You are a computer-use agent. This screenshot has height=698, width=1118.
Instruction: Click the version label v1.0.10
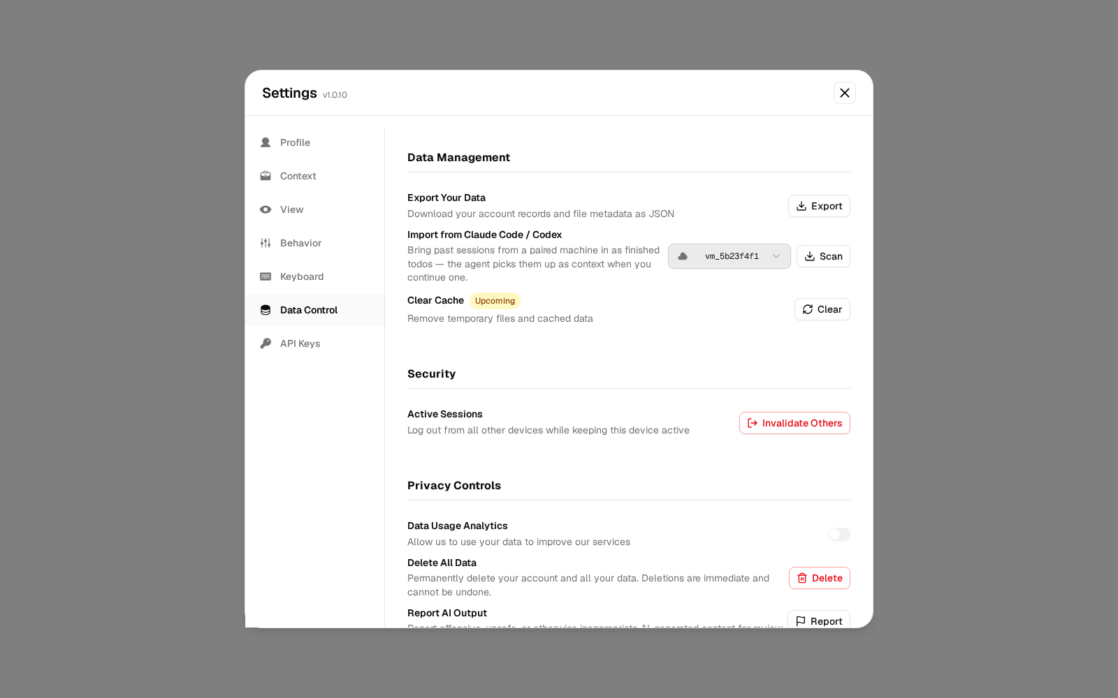tap(335, 95)
